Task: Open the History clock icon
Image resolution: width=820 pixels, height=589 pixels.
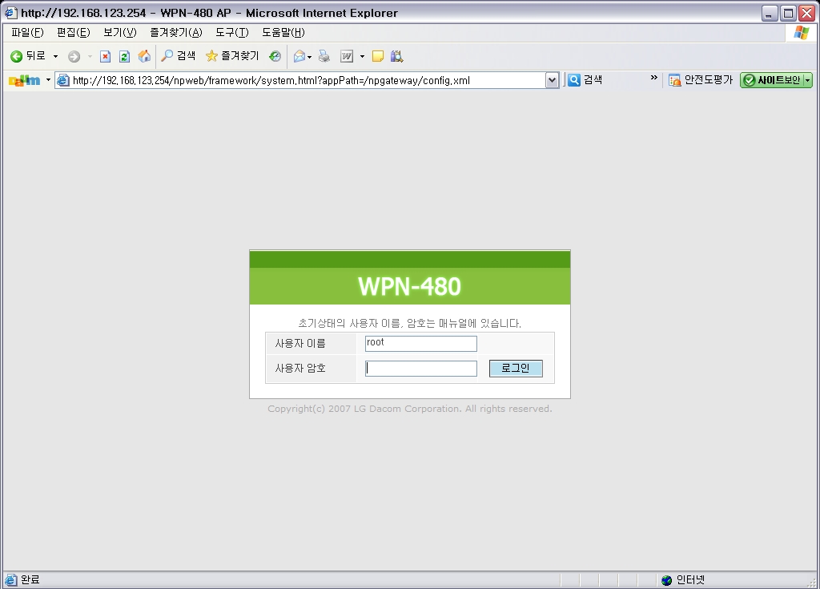Action: (275, 56)
